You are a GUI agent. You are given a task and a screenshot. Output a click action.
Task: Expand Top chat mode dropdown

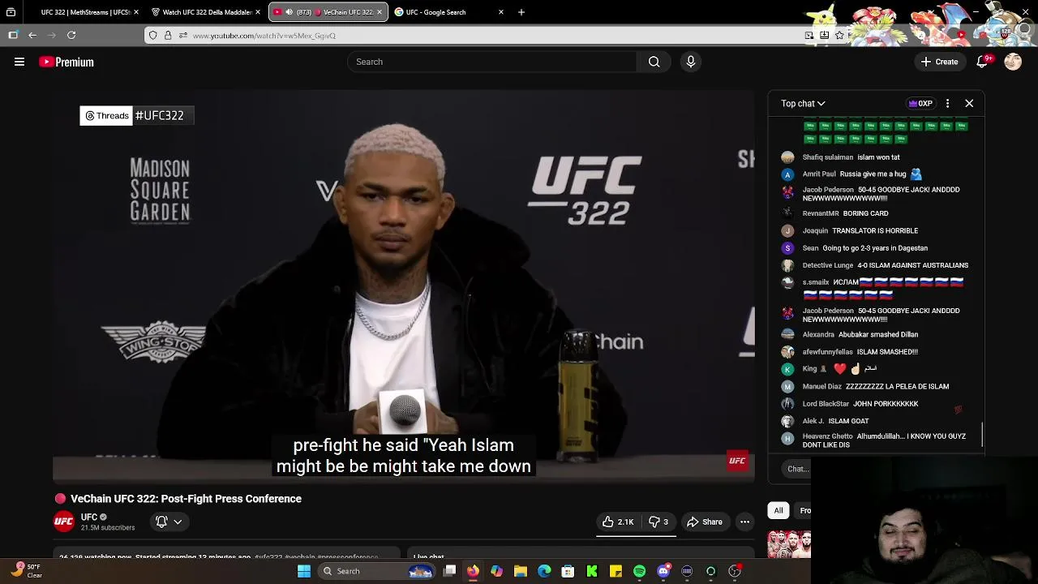803,103
